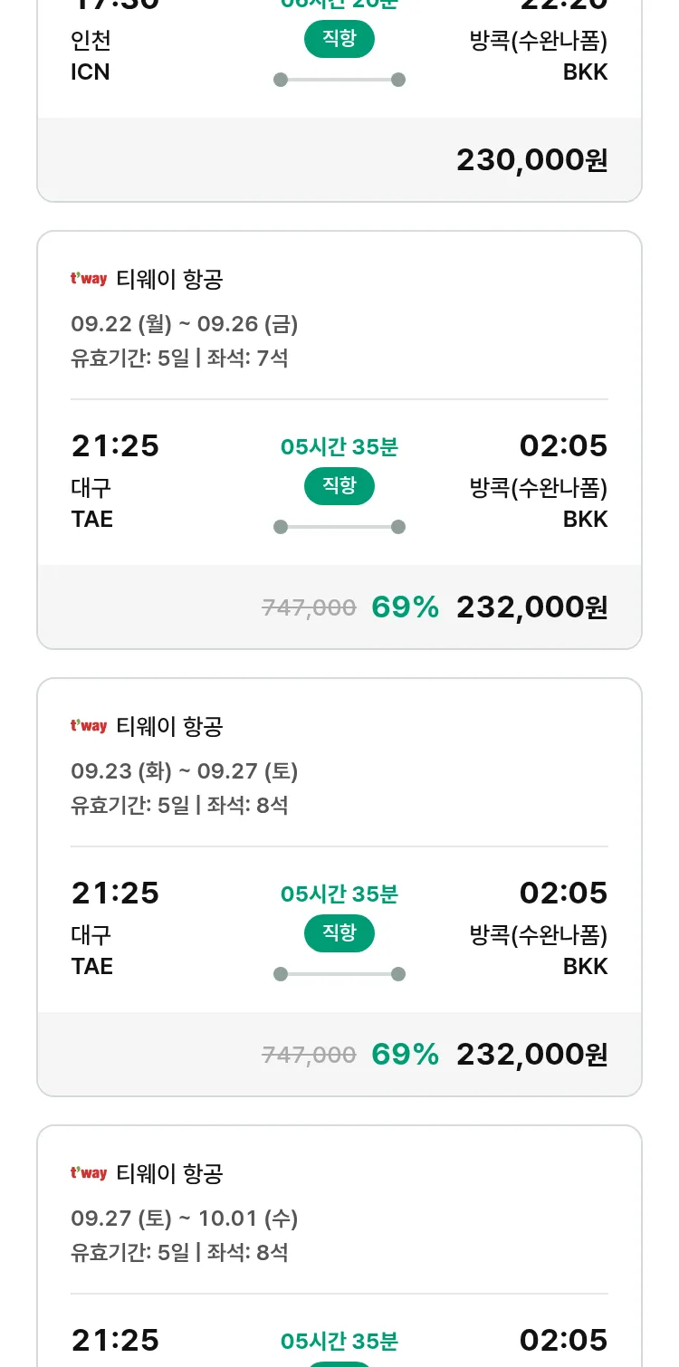Tap the ICN airport code

coord(91,72)
